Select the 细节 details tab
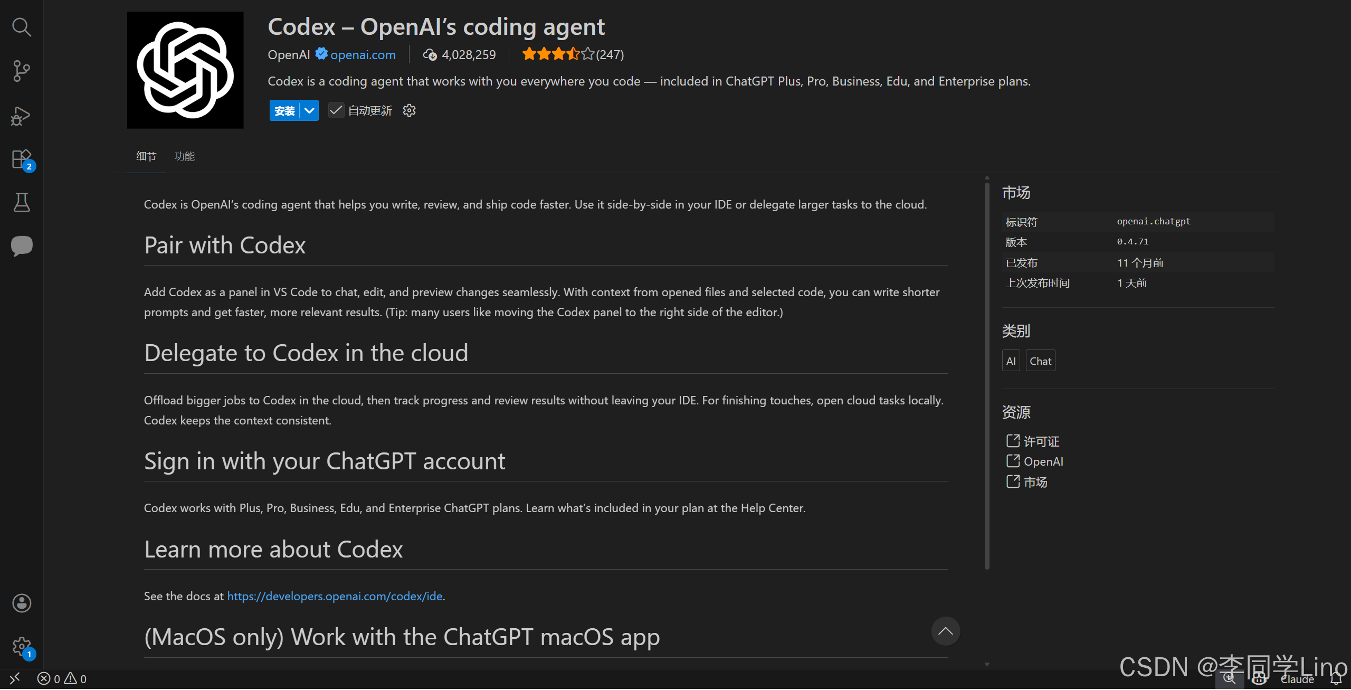The width and height of the screenshot is (1351, 690). (x=146, y=156)
